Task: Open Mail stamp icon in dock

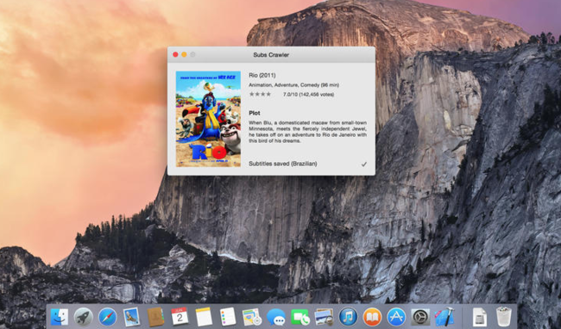Action: coord(131,316)
